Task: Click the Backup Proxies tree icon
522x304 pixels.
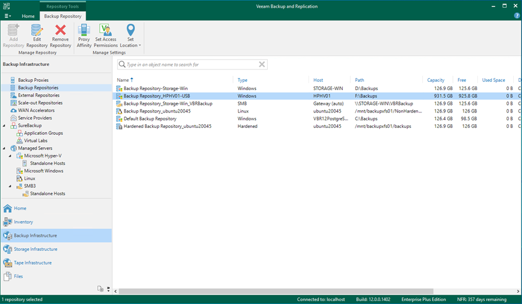Action: [12, 80]
